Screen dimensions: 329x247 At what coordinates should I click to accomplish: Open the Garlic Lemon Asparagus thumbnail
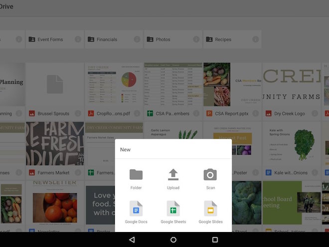pos(173,130)
